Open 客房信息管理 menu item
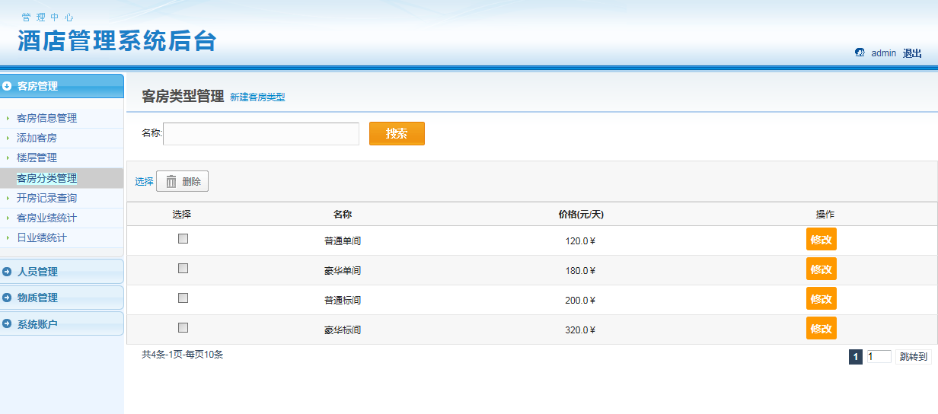This screenshot has height=414, width=938. [x=46, y=118]
